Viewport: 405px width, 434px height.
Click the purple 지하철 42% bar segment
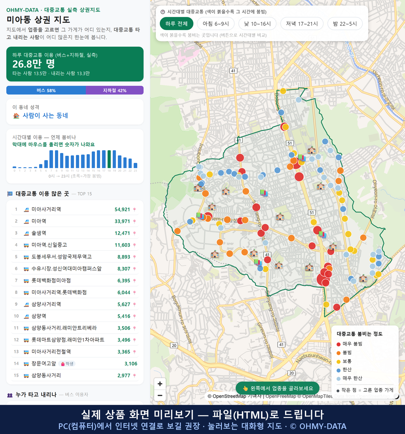coord(115,90)
